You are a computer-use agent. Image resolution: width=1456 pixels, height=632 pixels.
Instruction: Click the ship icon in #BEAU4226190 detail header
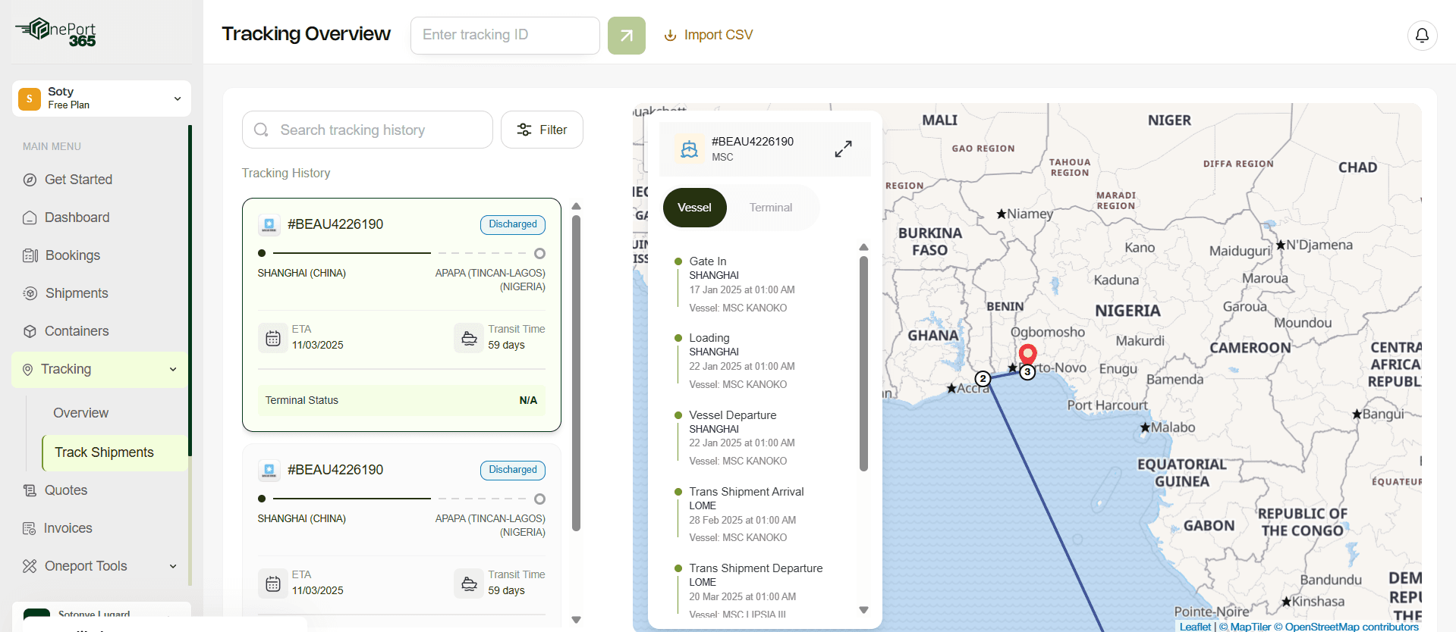click(689, 149)
